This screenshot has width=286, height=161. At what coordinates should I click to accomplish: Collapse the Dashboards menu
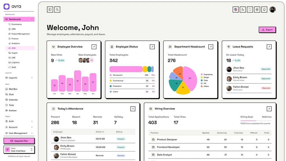(19, 19)
